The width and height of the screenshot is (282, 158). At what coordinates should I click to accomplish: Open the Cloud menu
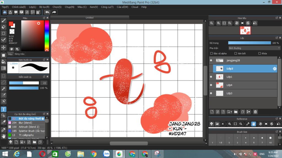coord(135,7)
